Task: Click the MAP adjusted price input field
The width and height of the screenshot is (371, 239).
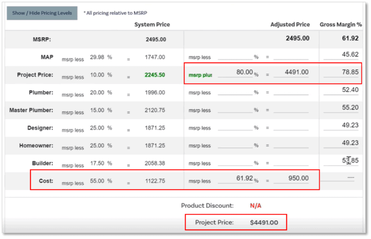Action: pyautogui.click(x=291, y=57)
